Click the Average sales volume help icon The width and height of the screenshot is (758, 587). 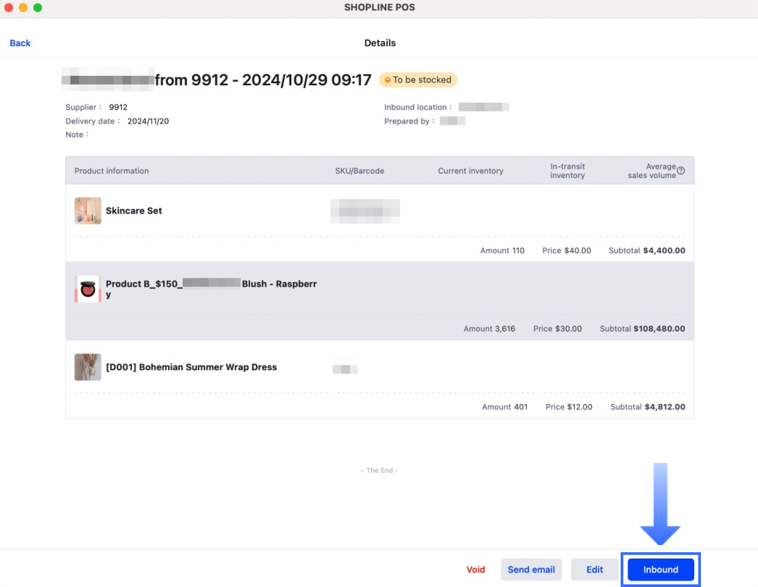coord(681,170)
